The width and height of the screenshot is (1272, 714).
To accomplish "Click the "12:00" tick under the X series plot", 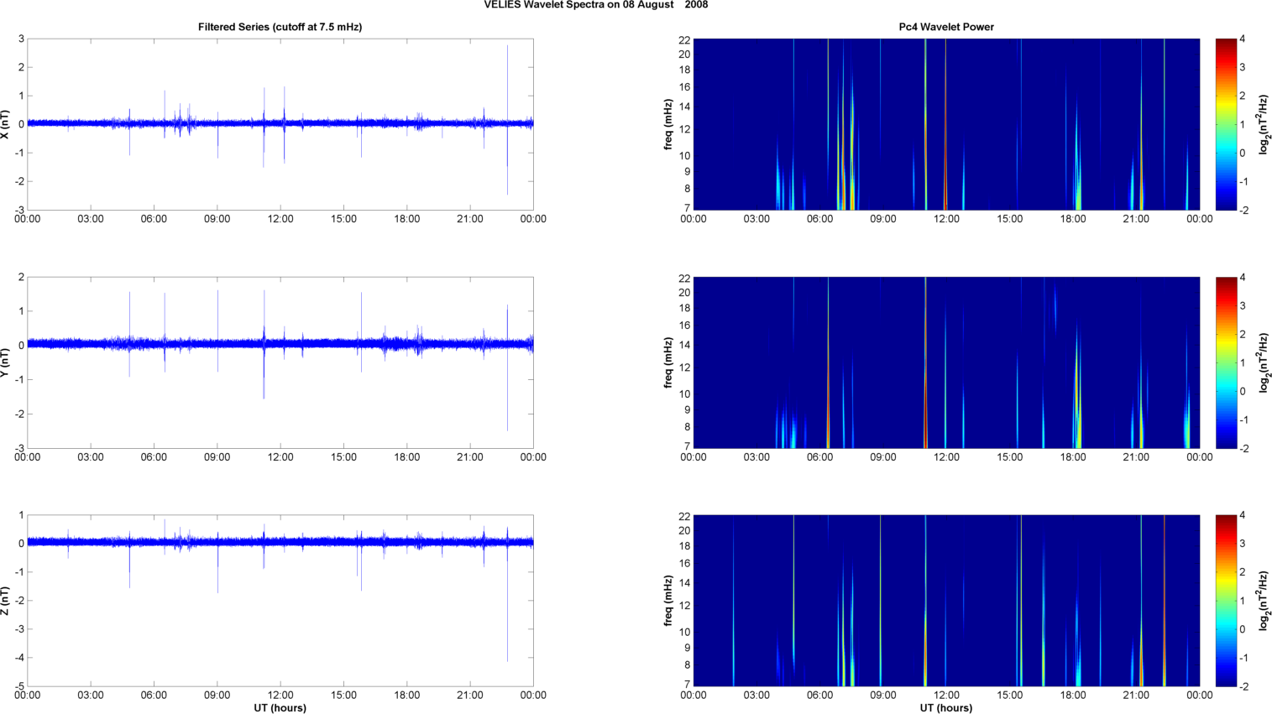I will pyautogui.click(x=280, y=219).
